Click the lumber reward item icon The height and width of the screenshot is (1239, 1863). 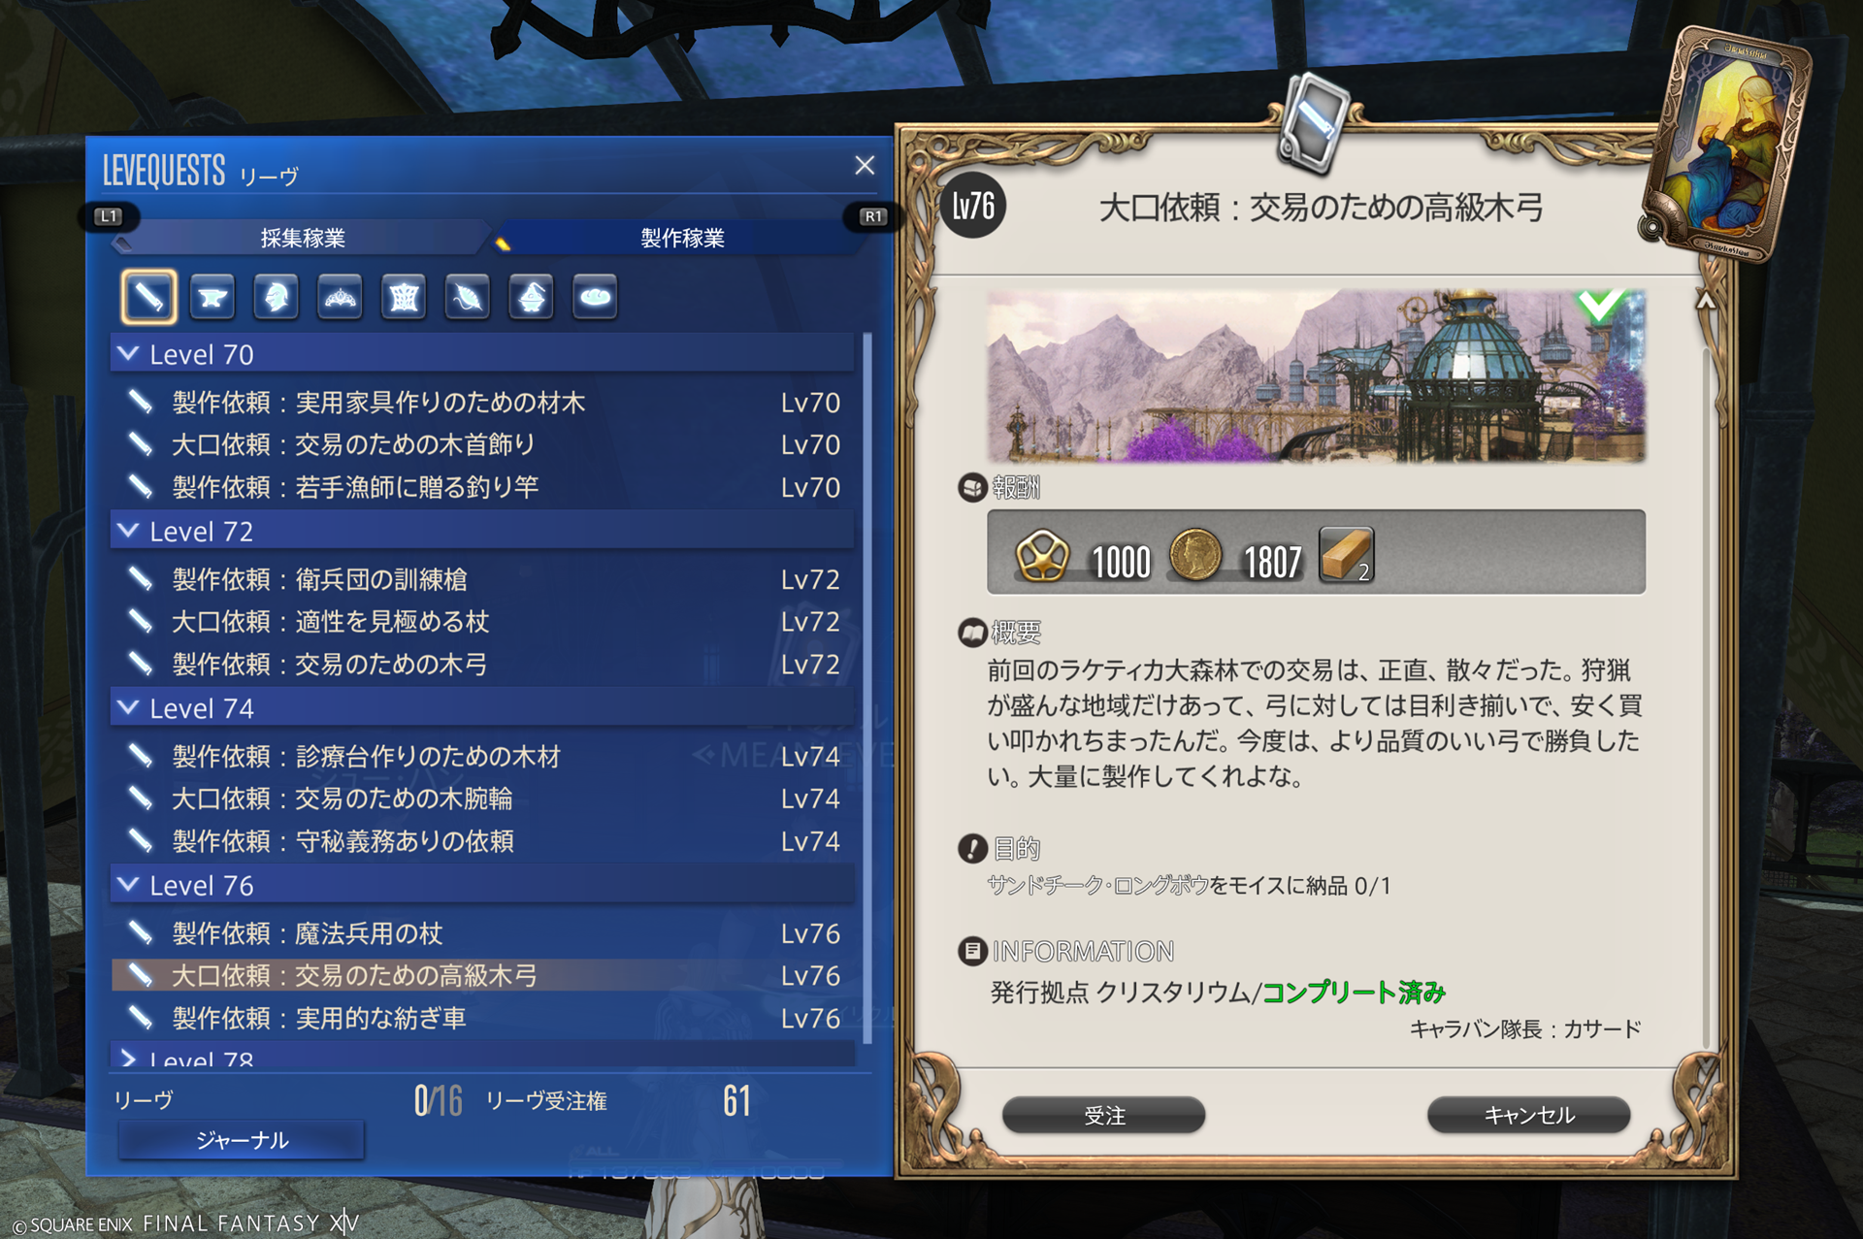click(x=1346, y=555)
